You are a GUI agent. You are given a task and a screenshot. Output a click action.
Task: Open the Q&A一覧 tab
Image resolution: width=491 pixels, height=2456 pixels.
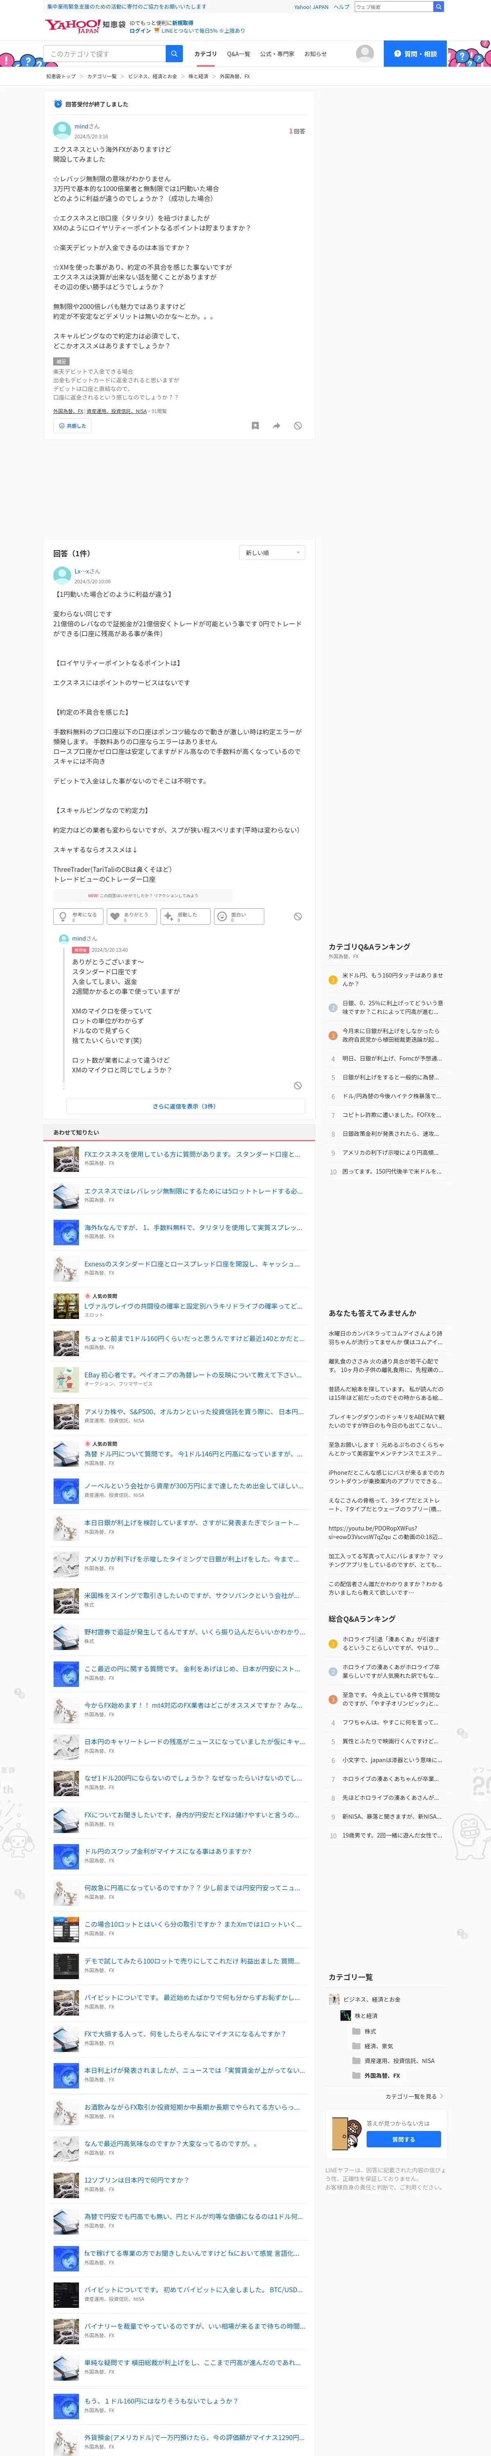pyautogui.click(x=239, y=54)
